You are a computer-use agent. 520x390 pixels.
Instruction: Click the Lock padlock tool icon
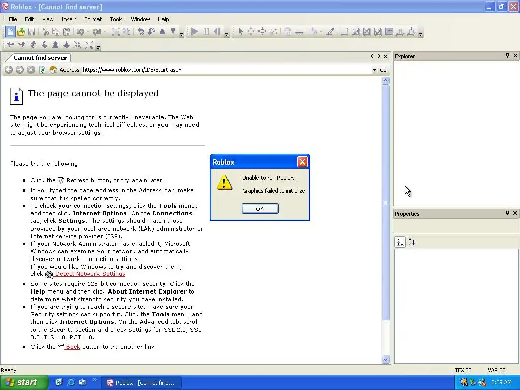point(288,32)
